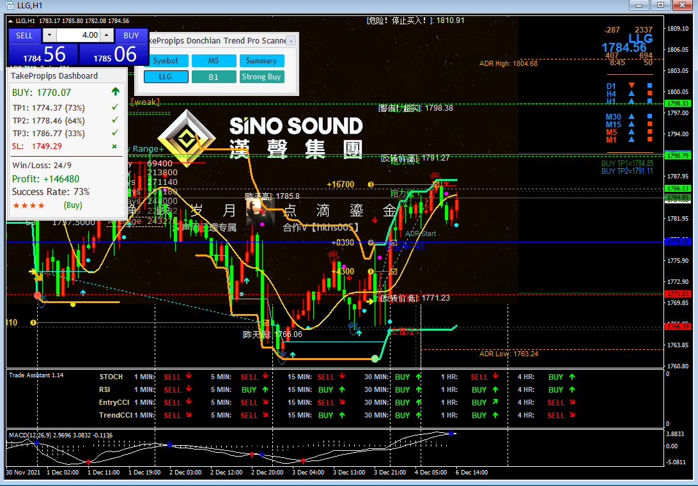
Task: Click the TrendCCI 4 HR SELL arrow
Action: pos(572,415)
